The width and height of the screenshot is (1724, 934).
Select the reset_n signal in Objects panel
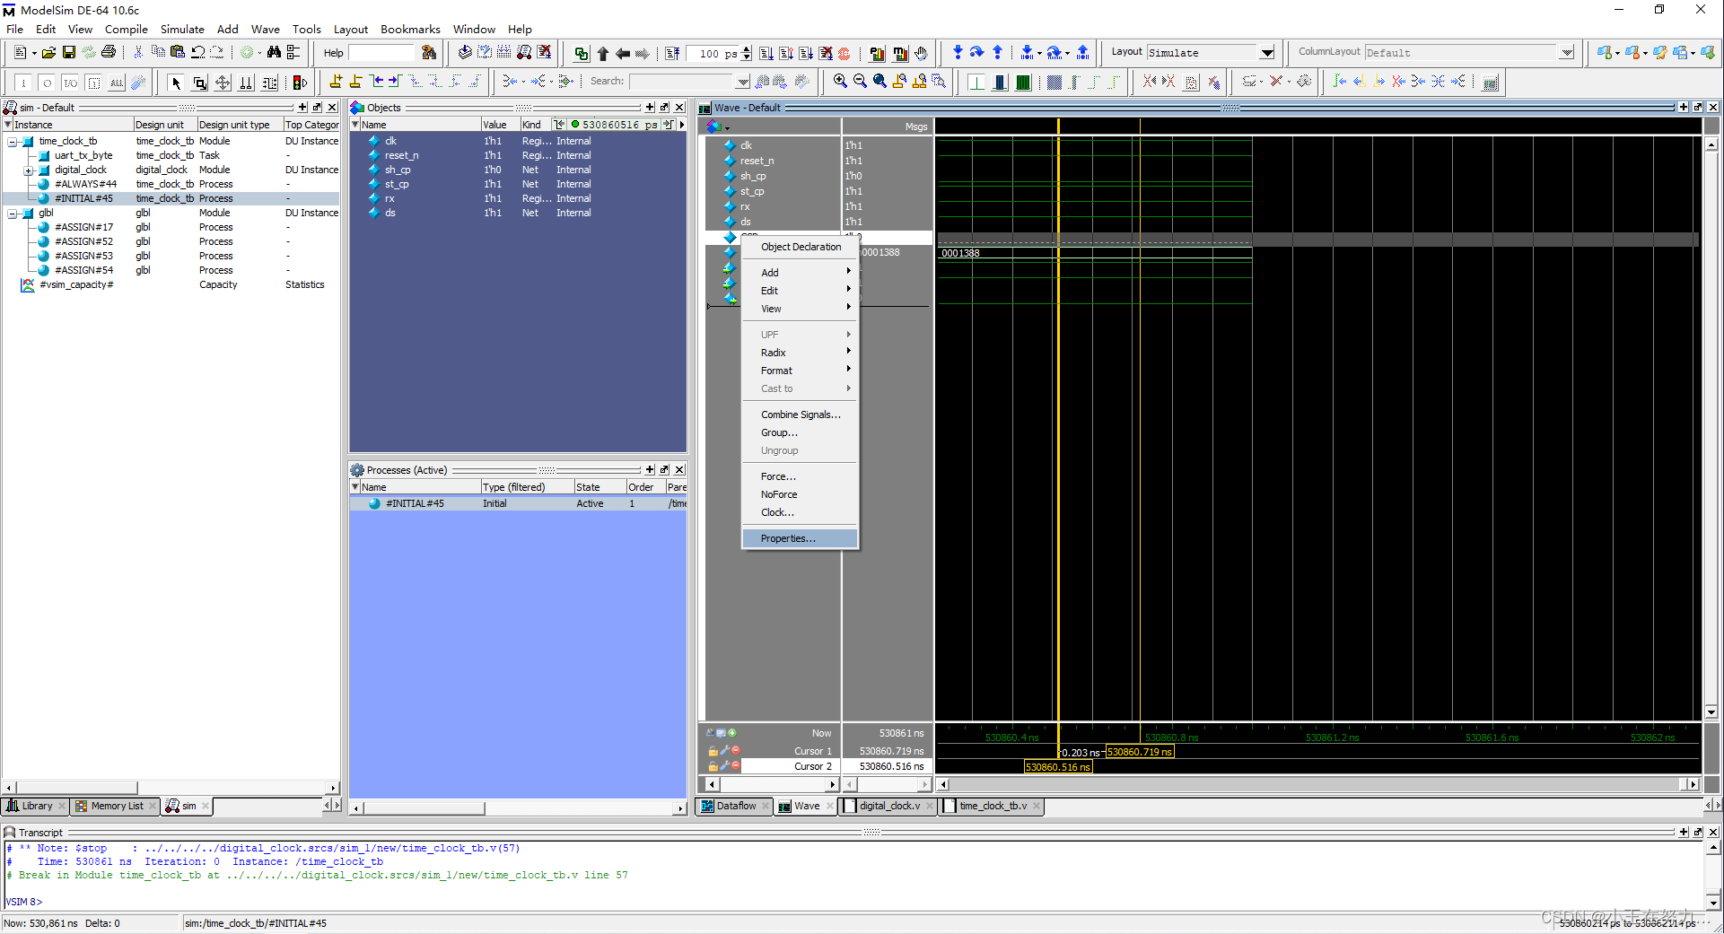[x=401, y=155]
